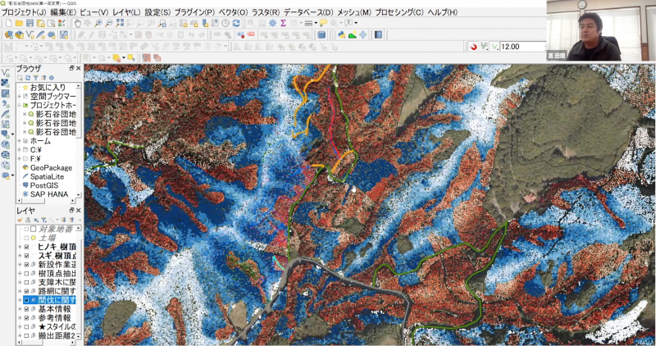The image size is (656, 346).
Task: Expand the ★スタイル group
Action: tap(19, 326)
